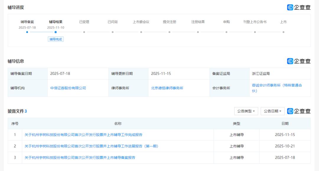Click the 已问询 timeline dot
The image size is (319, 171).
coord(113,32)
